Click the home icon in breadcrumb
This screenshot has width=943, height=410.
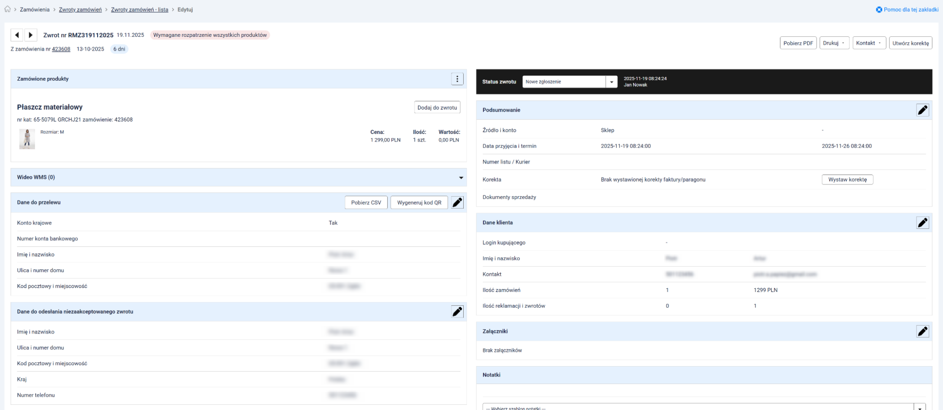coord(8,9)
